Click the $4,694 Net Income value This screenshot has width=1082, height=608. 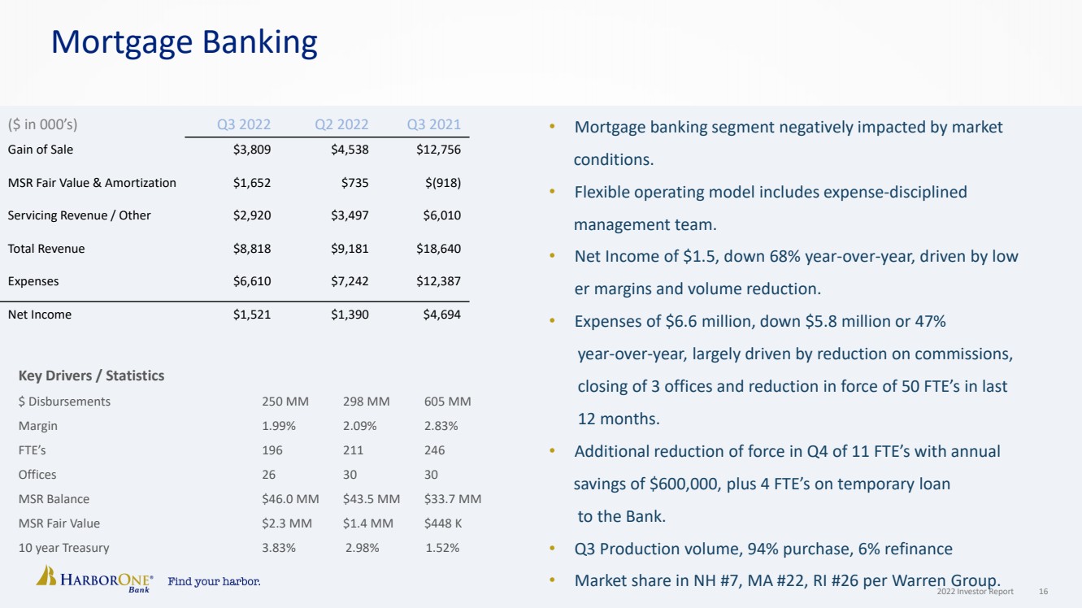(x=442, y=315)
